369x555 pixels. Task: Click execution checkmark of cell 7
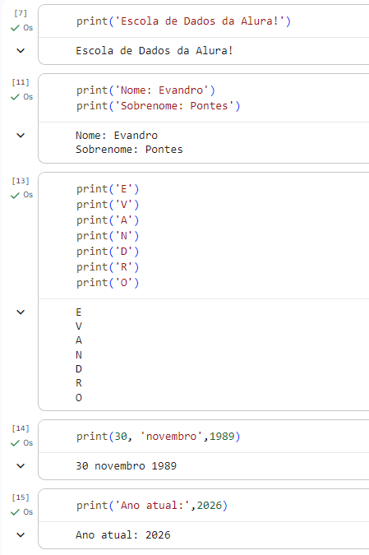tap(15, 28)
